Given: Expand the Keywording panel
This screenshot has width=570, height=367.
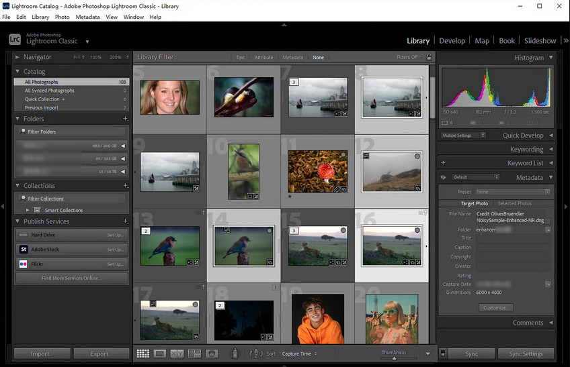Looking at the screenshot, I should 551,149.
